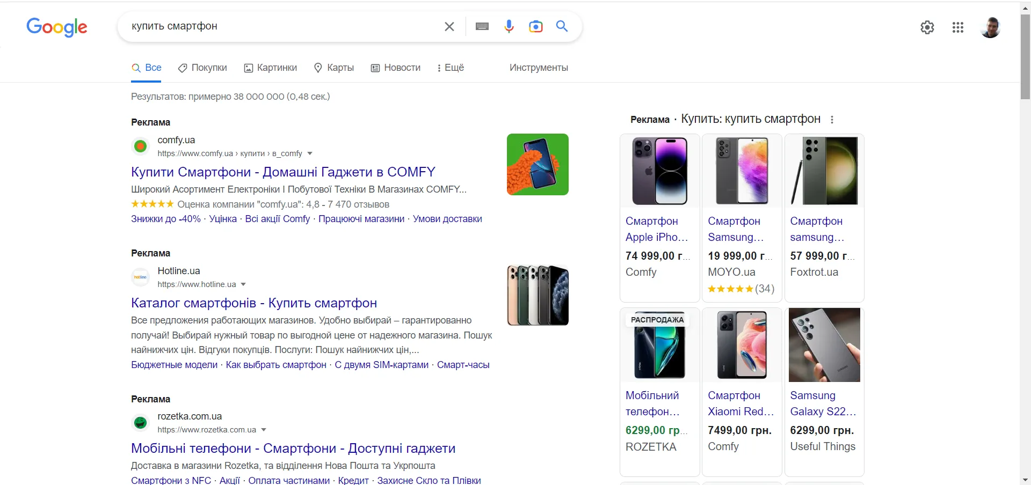Click the page vertical scrollbar thumb
Screen dimensions: 1031x485
click(1025, 56)
